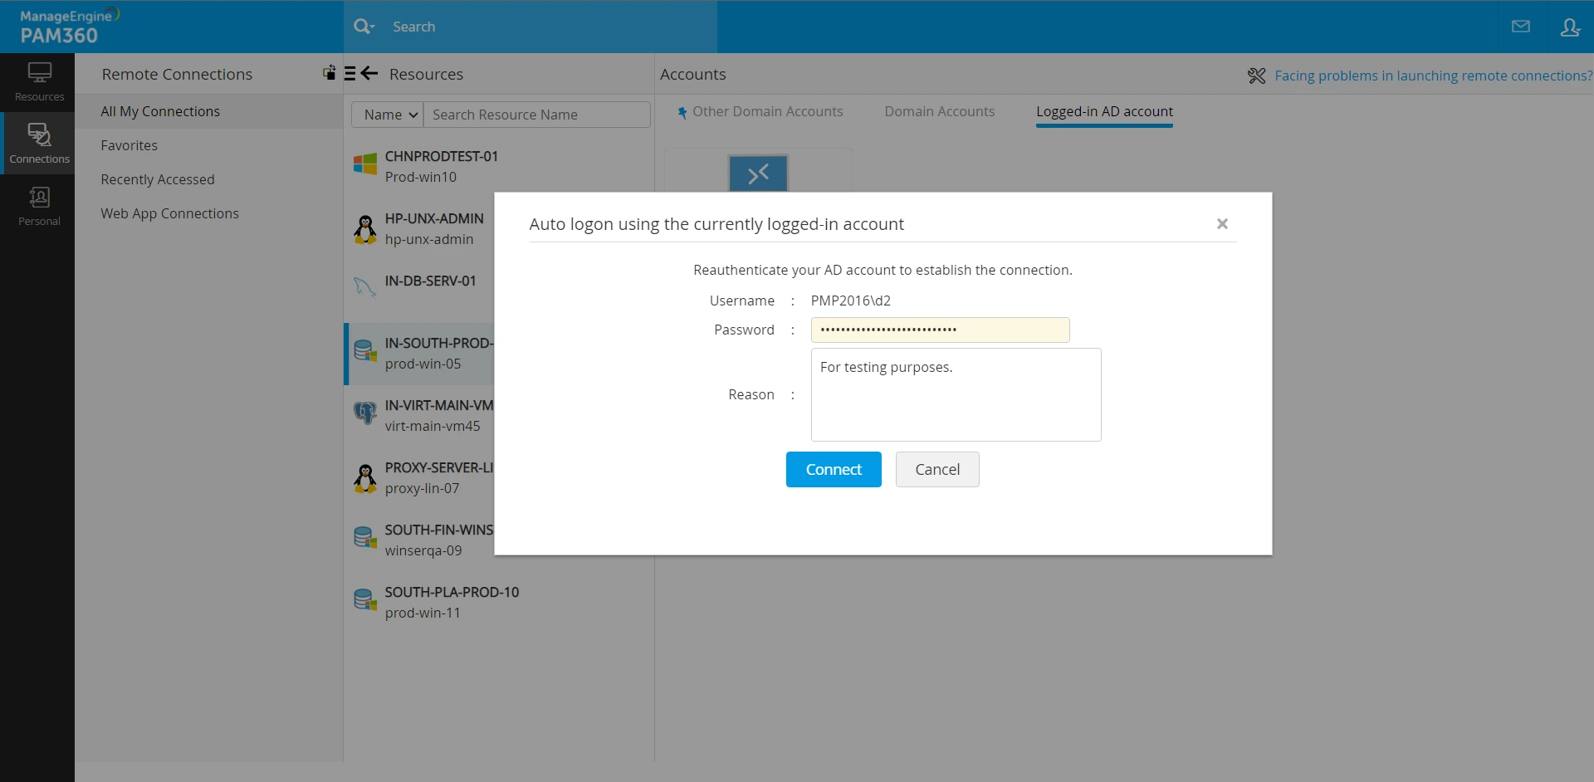Select the CHNPRODTEST-01 resource
This screenshot has height=782, width=1594.
pyautogui.click(x=441, y=166)
